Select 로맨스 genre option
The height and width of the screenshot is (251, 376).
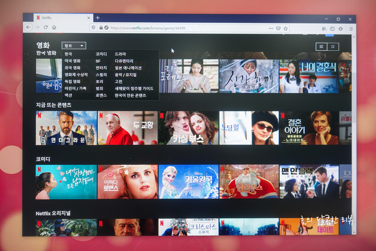(x=101, y=95)
